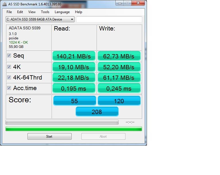Click the firmware version 3.1.0 text

[x=13, y=34]
